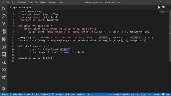The image size is (171, 96).
Task: Open the More Actions ellipsis menu
Action: pyautogui.click(x=168, y=7)
